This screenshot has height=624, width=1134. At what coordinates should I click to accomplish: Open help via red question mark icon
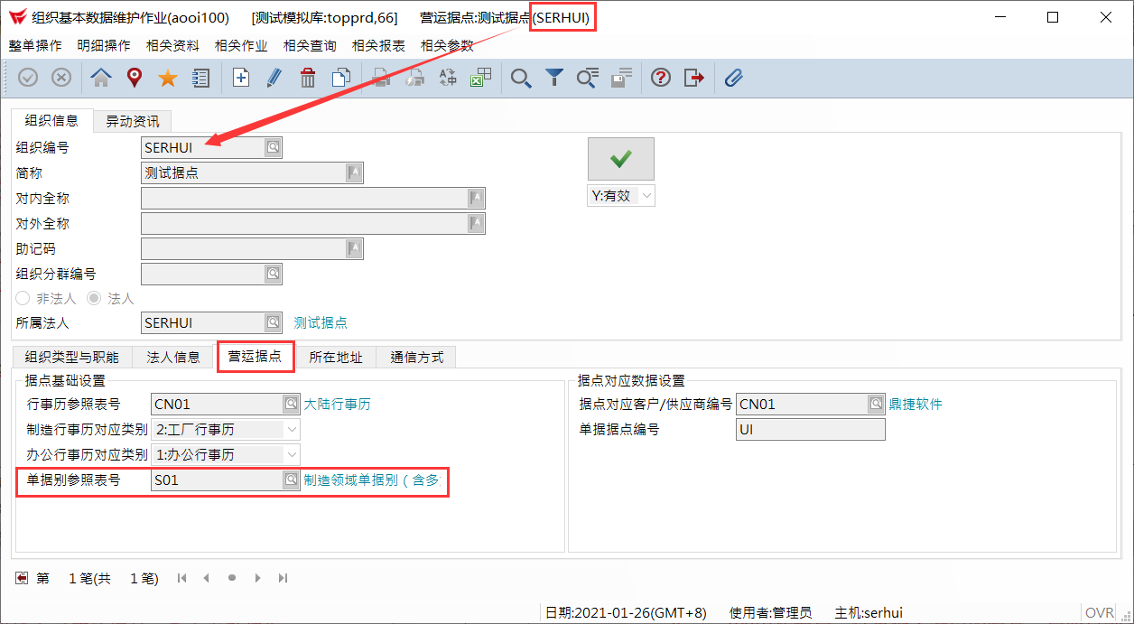click(x=661, y=78)
